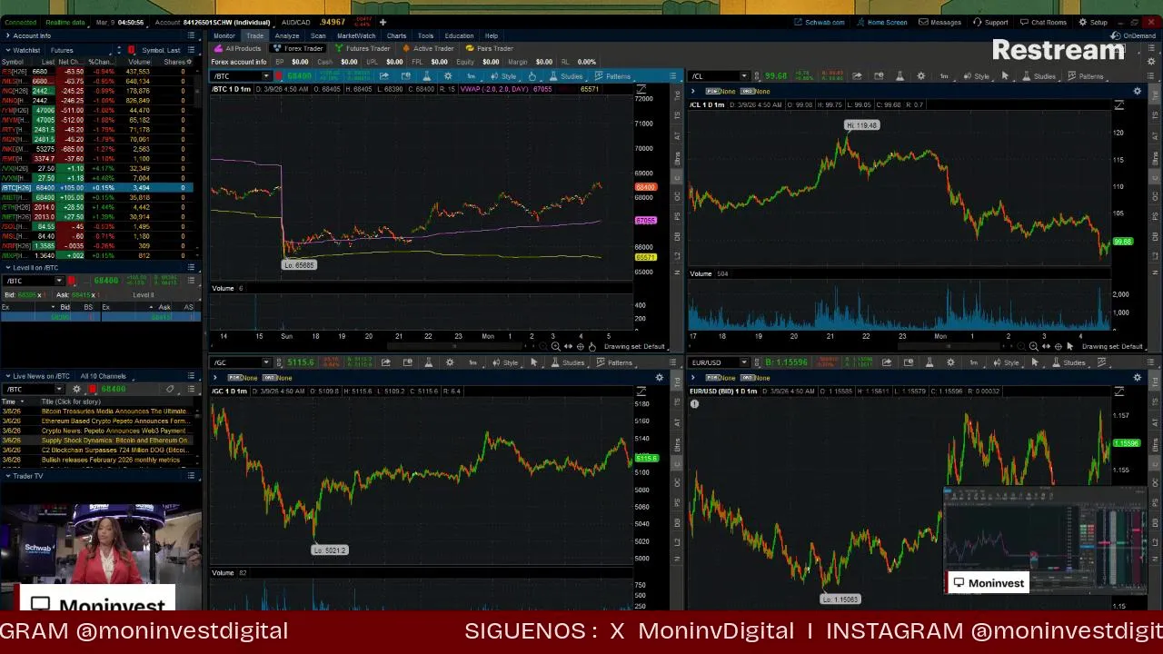Open /BTC chart symbol dropdown
This screenshot has width=1163, height=654.
click(x=266, y=76)
